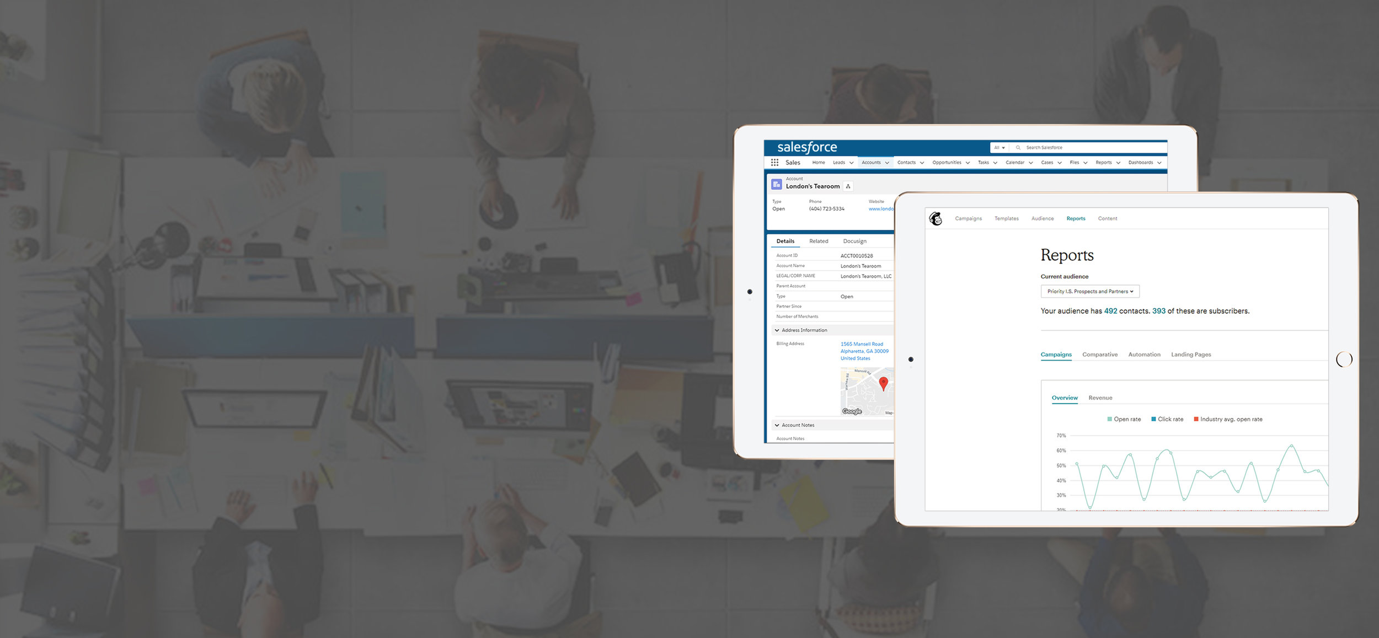Image resolution: width=1379 pixels, height=638 pixels.
Task: Expand the Files tab chevron
Action: coord(1085,163)
